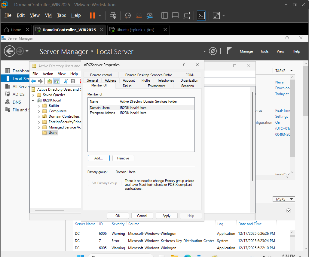Open the VMware Edit menu

point(21,15)
